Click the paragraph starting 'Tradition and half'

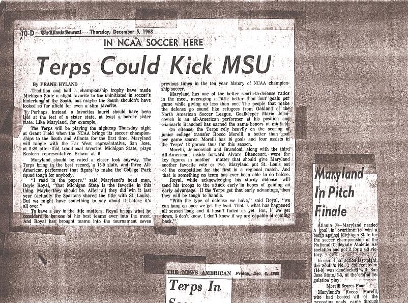86,98
